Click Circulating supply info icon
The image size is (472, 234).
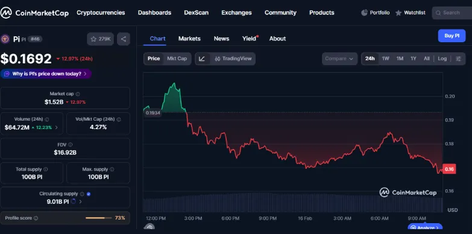click(82, 194)
